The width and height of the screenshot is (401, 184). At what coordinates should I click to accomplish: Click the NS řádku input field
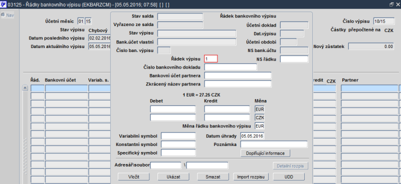coord(294,59)
